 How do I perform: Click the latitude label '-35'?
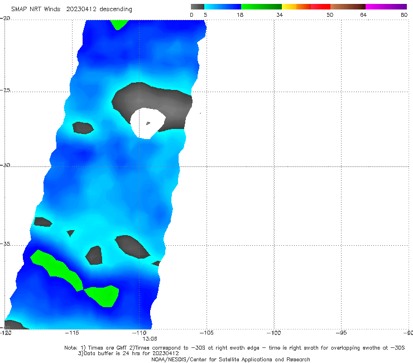(x=5, y=243)
